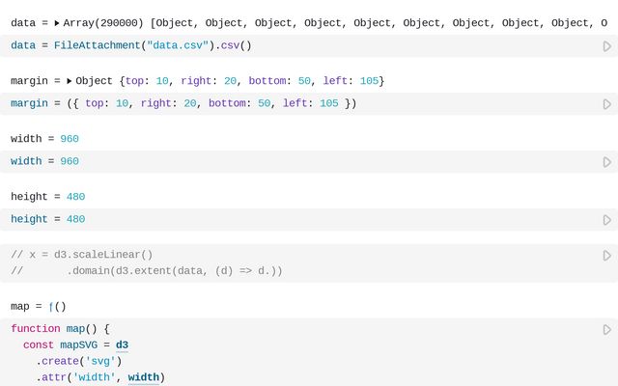This screenshot has height=386, width=618.
Task: Click the underlined d3 reference
Action: click(x=122, y=345)
